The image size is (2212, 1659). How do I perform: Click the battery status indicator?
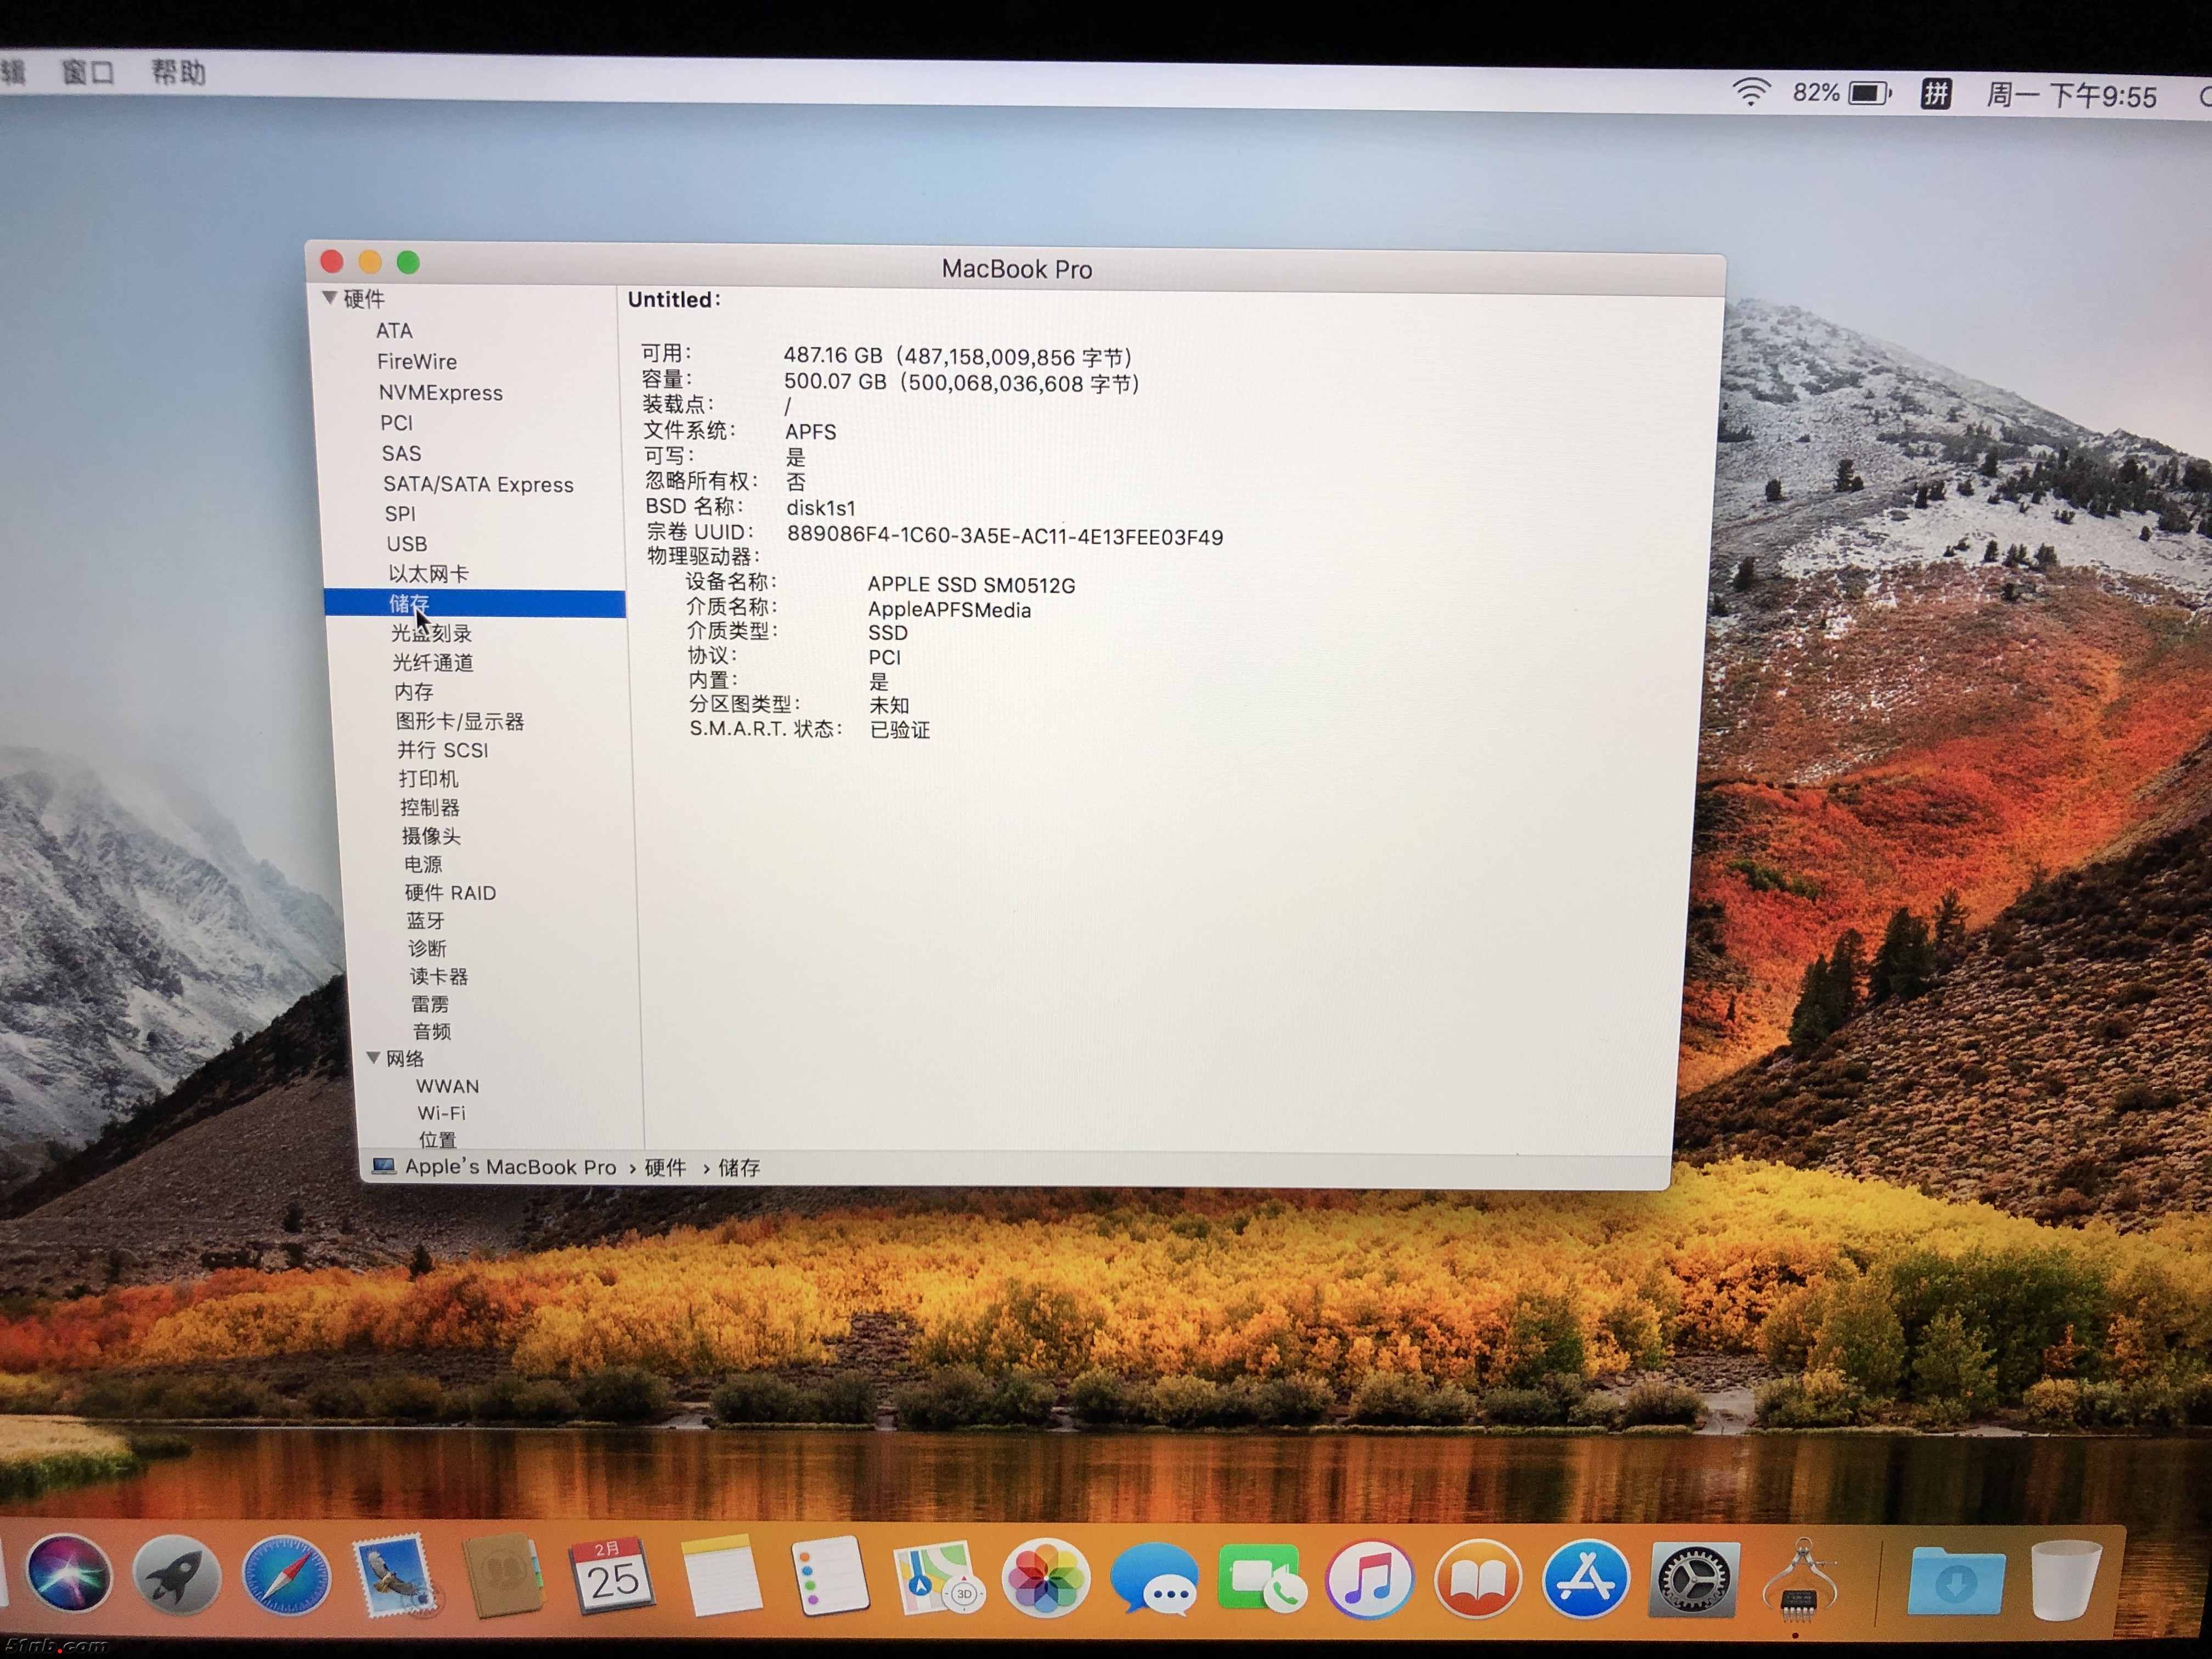coord(1868,94)
